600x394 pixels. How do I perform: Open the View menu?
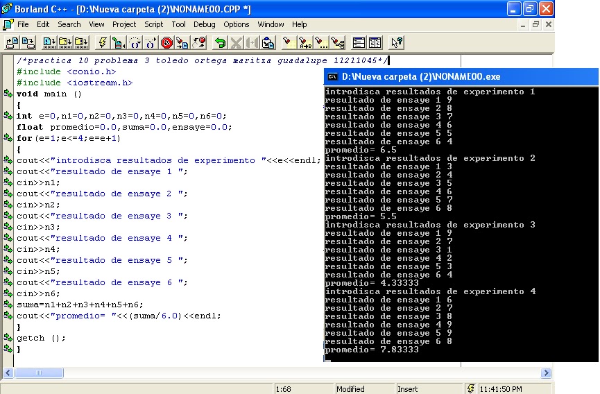pos(96,24)
